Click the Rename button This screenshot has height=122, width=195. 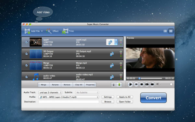click(x=55, y=85)
